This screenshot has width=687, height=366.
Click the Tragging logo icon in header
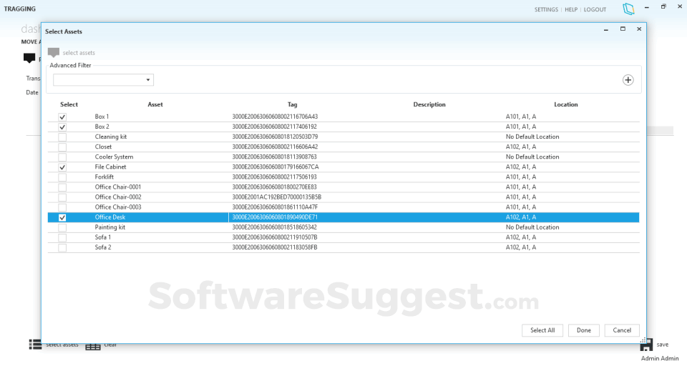click(x=628, y=9)
